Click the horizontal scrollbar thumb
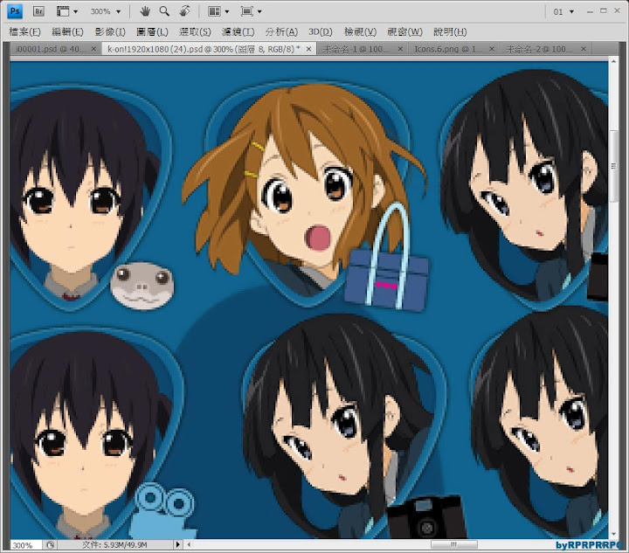This screenshot has width=629, height=553. click(453, 545)
